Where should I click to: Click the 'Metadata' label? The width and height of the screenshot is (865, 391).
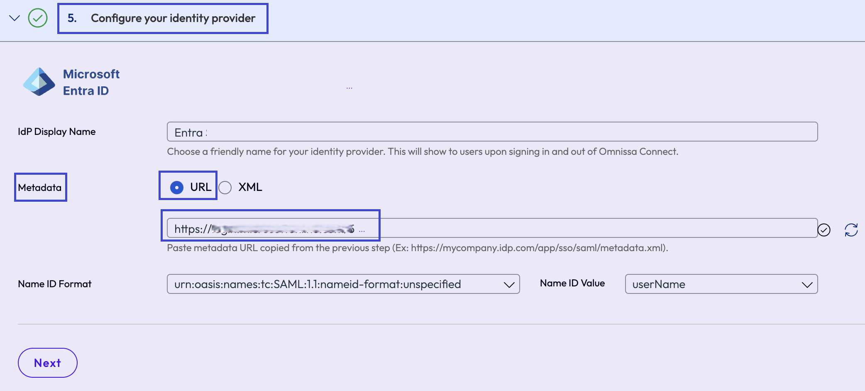coord(40,188)
